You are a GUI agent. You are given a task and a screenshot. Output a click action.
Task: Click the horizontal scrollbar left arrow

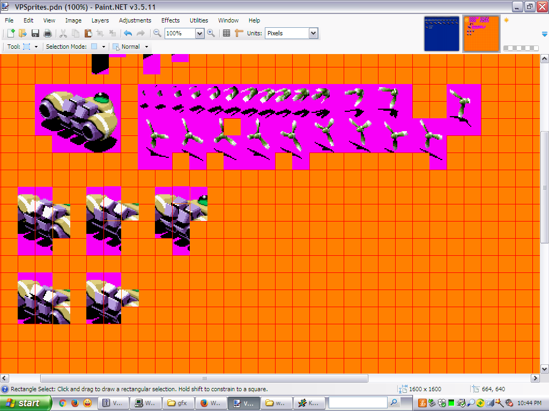pyautogui.click(x=4, y=378)
